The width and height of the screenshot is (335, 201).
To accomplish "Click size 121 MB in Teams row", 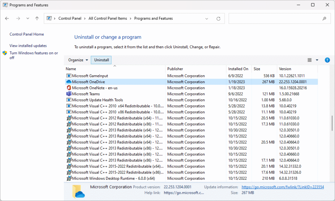I will (268, 94).
